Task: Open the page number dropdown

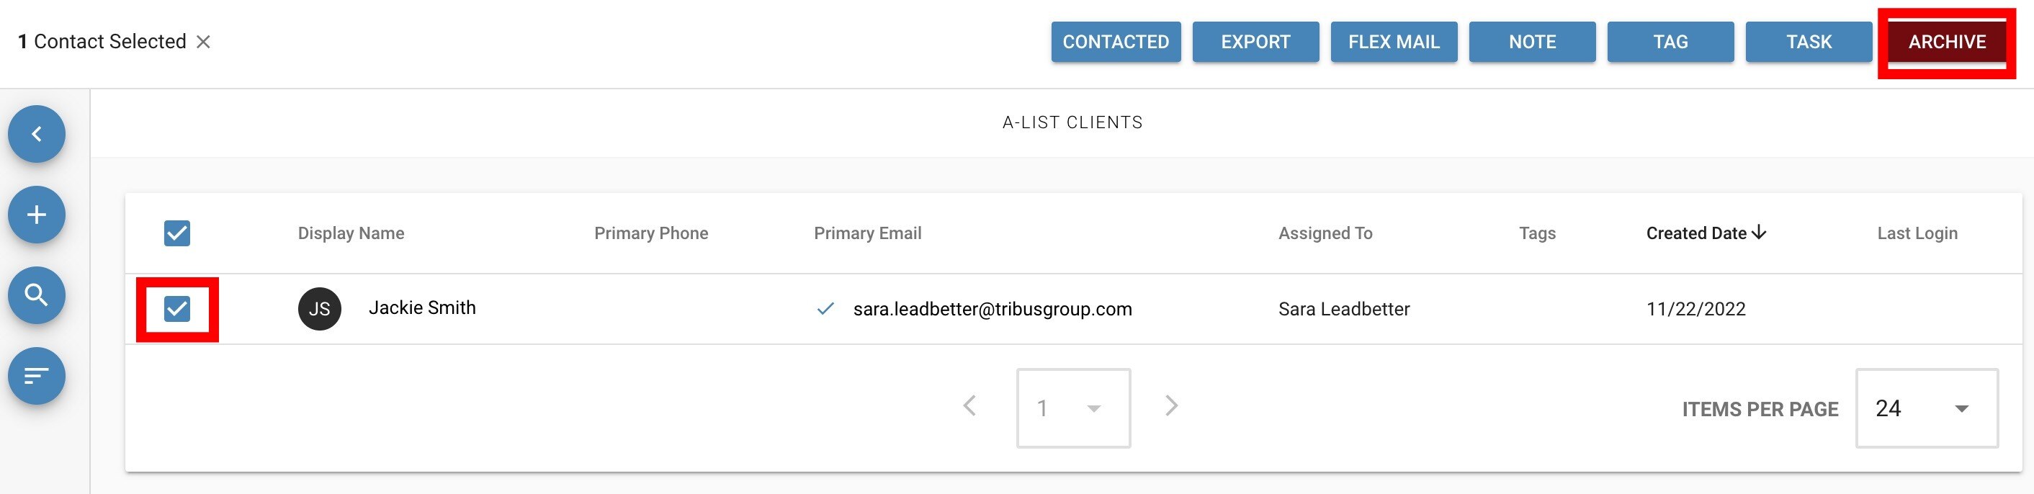Action: click(x=1073, y=408)
